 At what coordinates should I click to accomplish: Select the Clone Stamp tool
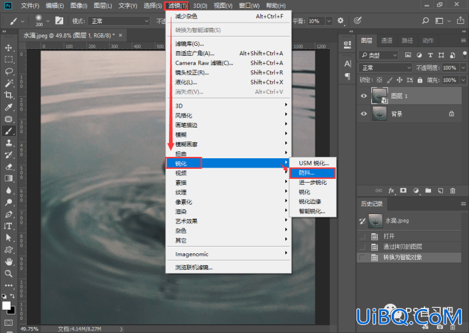pyautogui.click(x=9, y=143)
